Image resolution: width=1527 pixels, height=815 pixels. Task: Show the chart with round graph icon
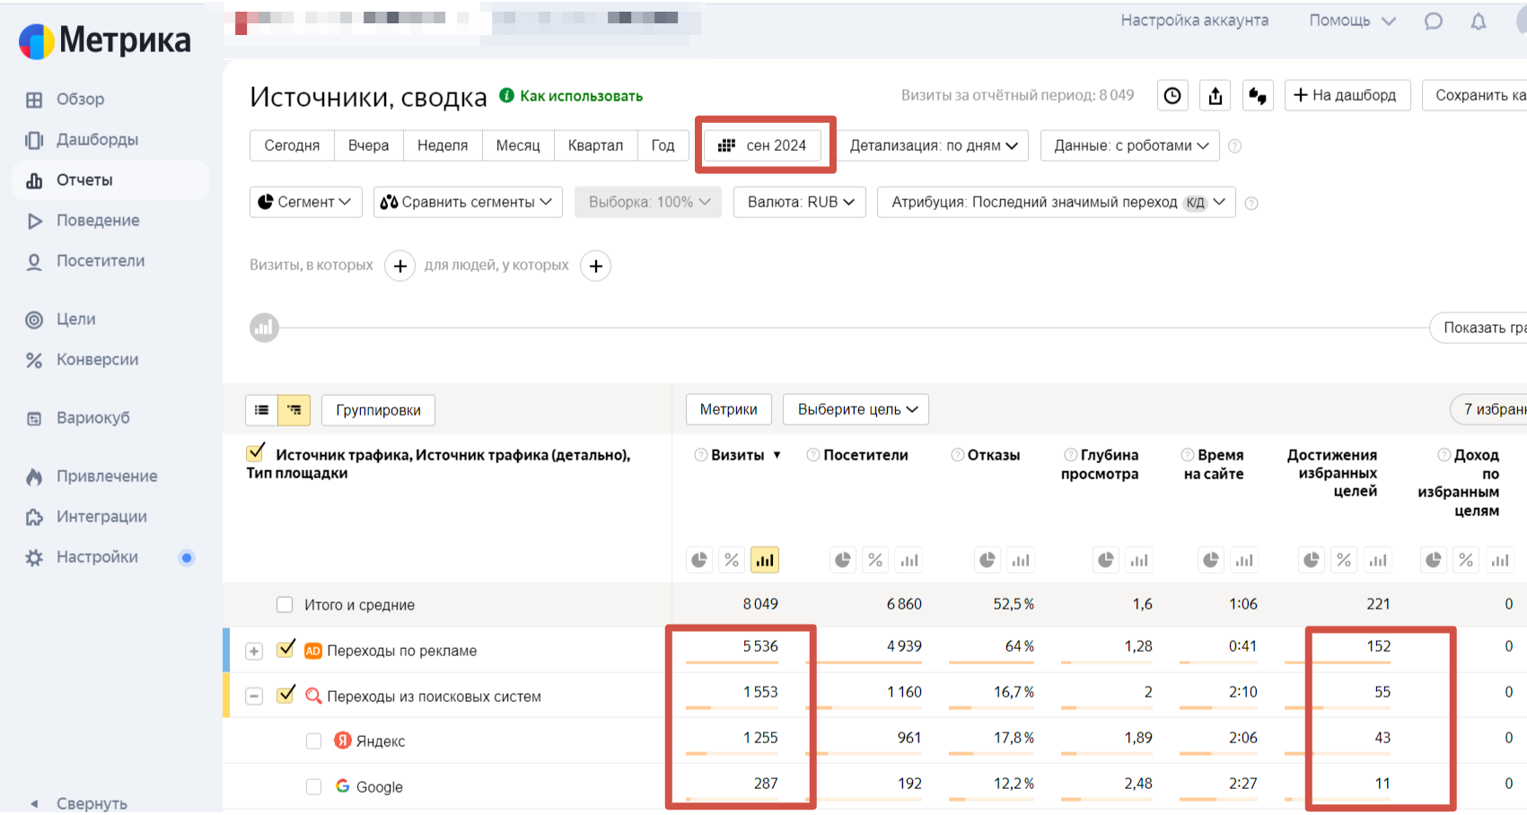point(264,328)
